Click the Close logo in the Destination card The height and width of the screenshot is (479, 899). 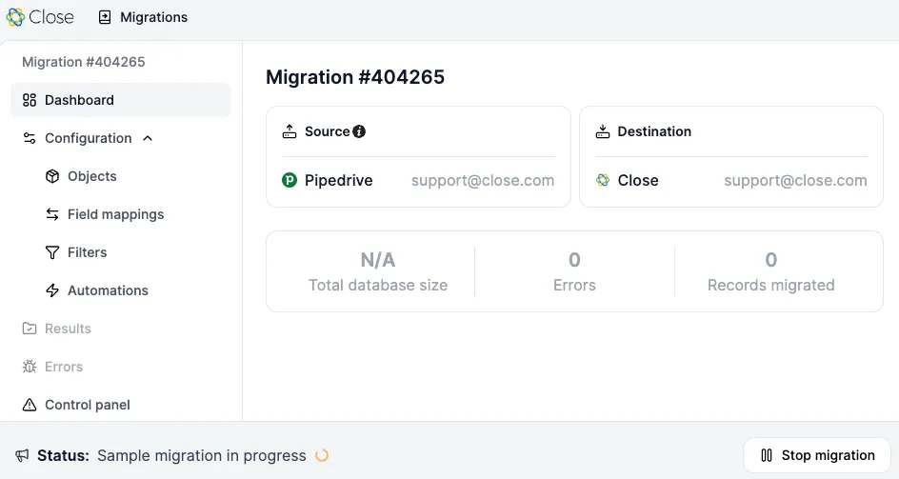[603, 180]
